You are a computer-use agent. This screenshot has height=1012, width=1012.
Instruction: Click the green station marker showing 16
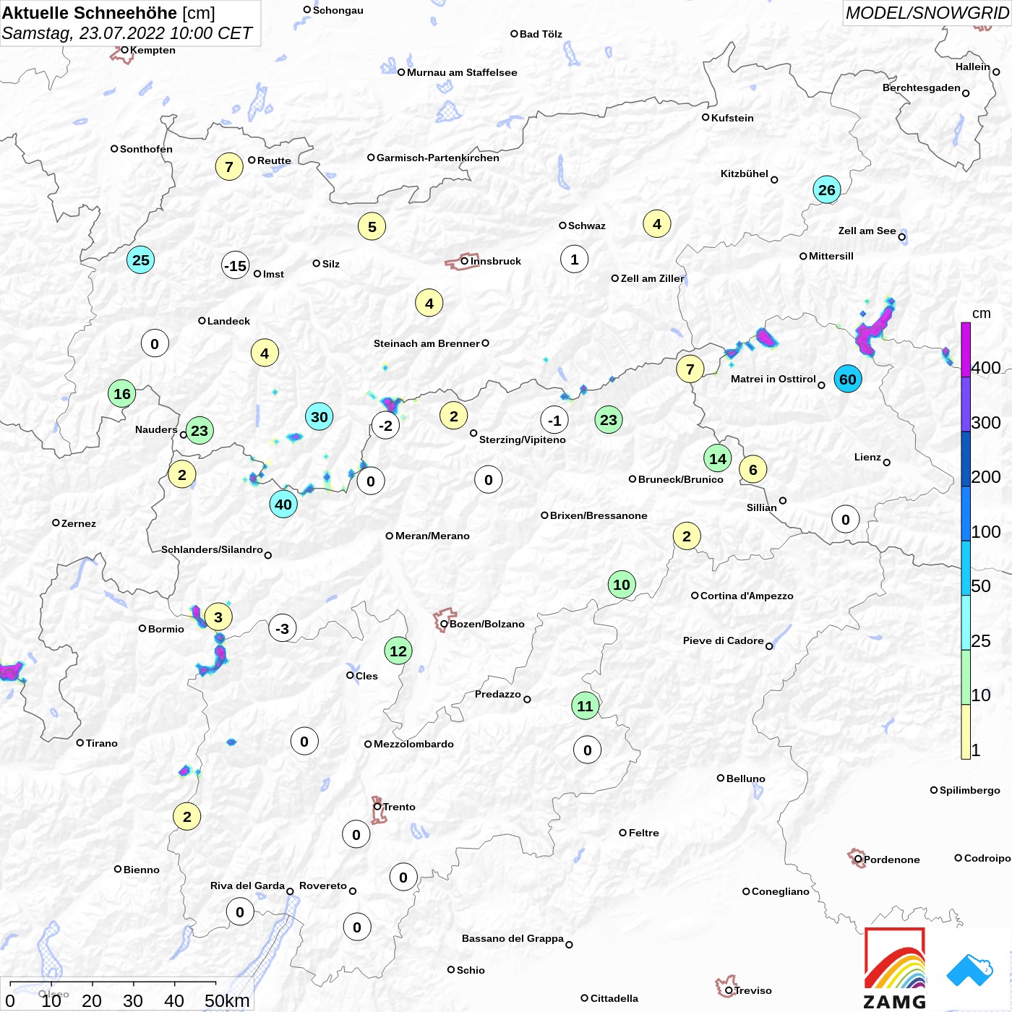click(122, 394)
